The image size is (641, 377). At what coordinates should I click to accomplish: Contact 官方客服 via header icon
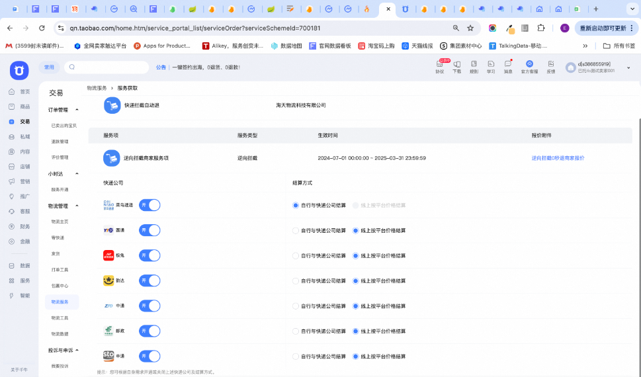(529, 64)
